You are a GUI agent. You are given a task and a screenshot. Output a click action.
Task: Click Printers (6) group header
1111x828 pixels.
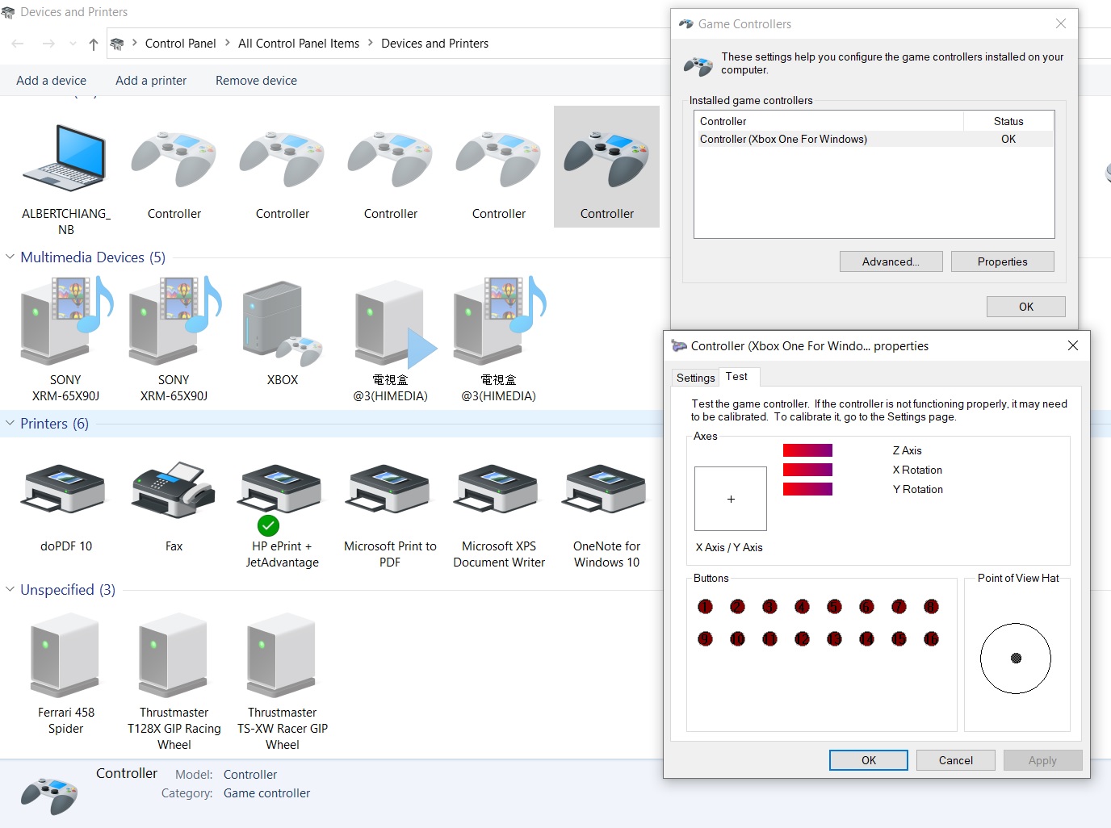(55, 423)
